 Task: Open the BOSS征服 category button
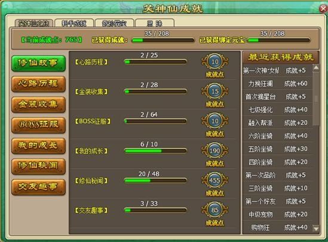[38, 125]
